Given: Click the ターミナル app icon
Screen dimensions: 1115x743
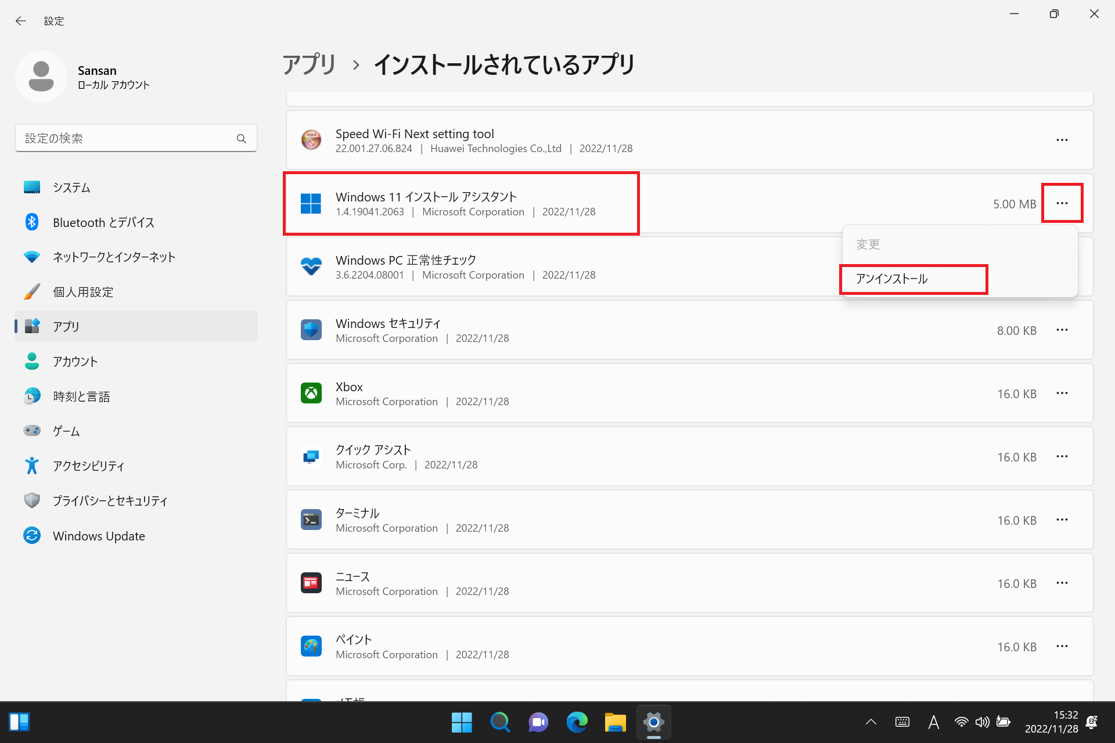Looking at the screenshot, I should (311, 520).
